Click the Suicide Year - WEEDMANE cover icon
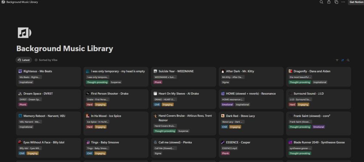Viewport: 364px width, 162px height. tap(155, 71)
